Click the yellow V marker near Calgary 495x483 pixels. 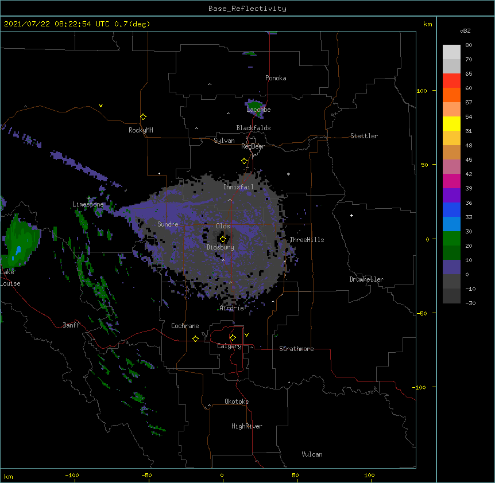click(246, 335)
